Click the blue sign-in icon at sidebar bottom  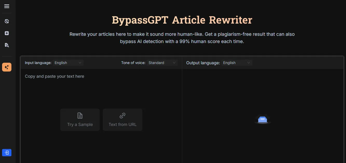point(6,152)
